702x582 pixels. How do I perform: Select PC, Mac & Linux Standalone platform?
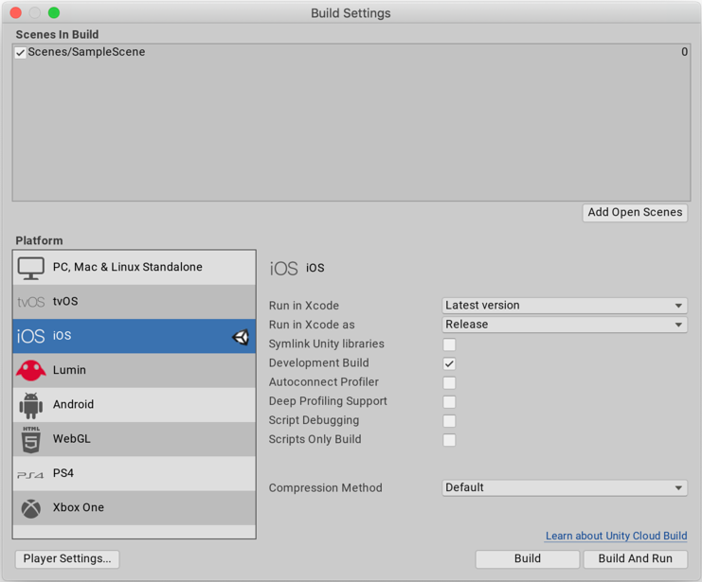tap(135, 268)
